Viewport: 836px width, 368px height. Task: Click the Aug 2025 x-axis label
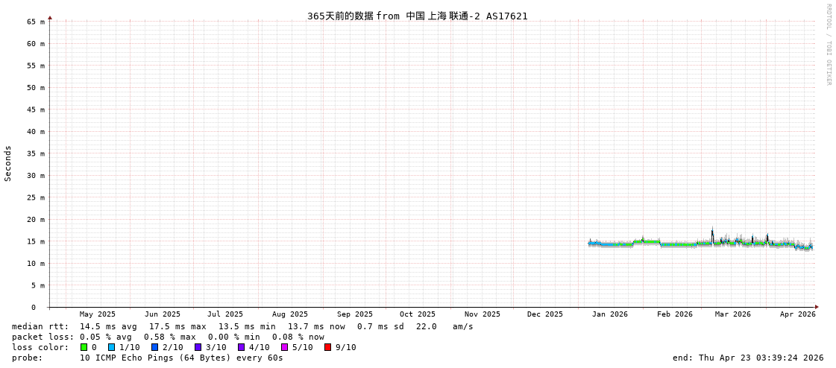289,314
